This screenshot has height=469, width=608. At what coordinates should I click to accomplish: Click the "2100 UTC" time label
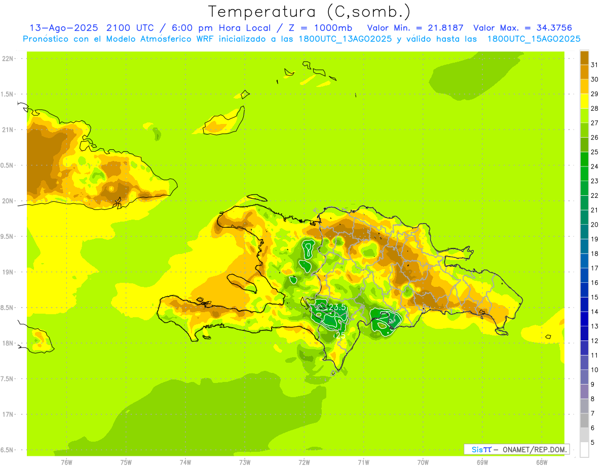(130, 28)
